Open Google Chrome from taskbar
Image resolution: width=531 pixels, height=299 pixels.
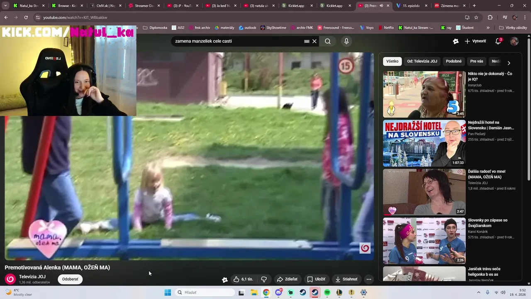266,292
